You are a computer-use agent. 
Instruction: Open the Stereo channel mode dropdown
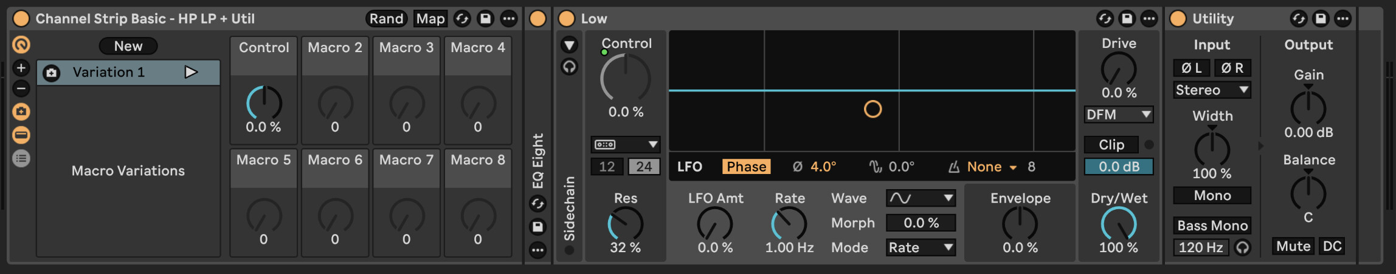(1212, 90)
